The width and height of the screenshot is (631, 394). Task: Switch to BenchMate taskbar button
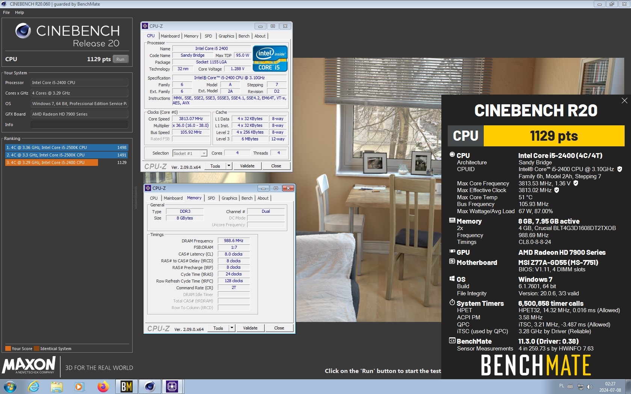point(126,386)
